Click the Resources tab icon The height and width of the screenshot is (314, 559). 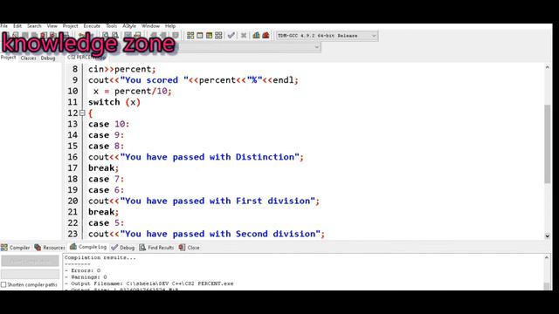(x=38, y=247)
